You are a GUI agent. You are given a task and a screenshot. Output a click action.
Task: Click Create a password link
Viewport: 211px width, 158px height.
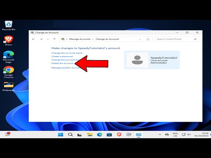(62, 56)
